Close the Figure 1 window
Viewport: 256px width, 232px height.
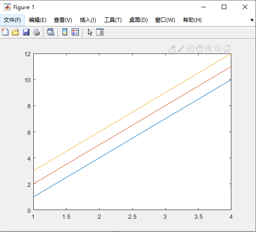[245, 7]
